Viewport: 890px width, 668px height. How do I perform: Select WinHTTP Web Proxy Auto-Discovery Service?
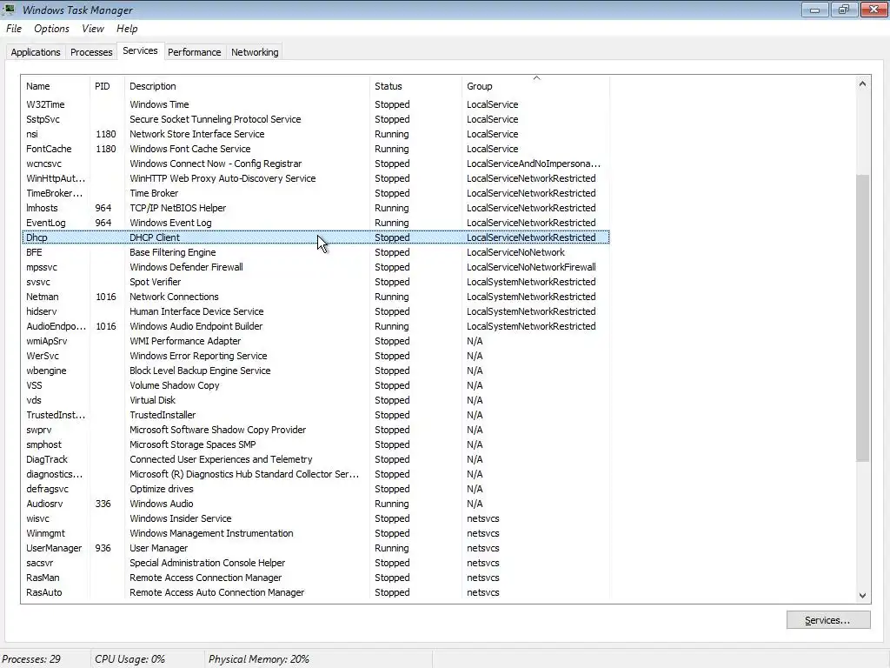point(222,178)
